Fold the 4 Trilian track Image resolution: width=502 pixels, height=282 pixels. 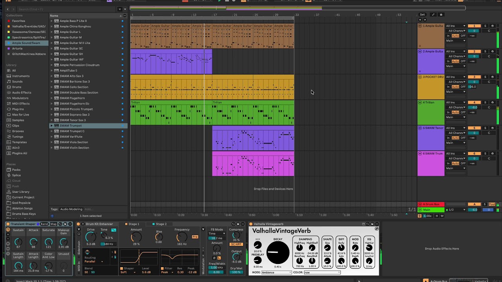pos(420,102)
